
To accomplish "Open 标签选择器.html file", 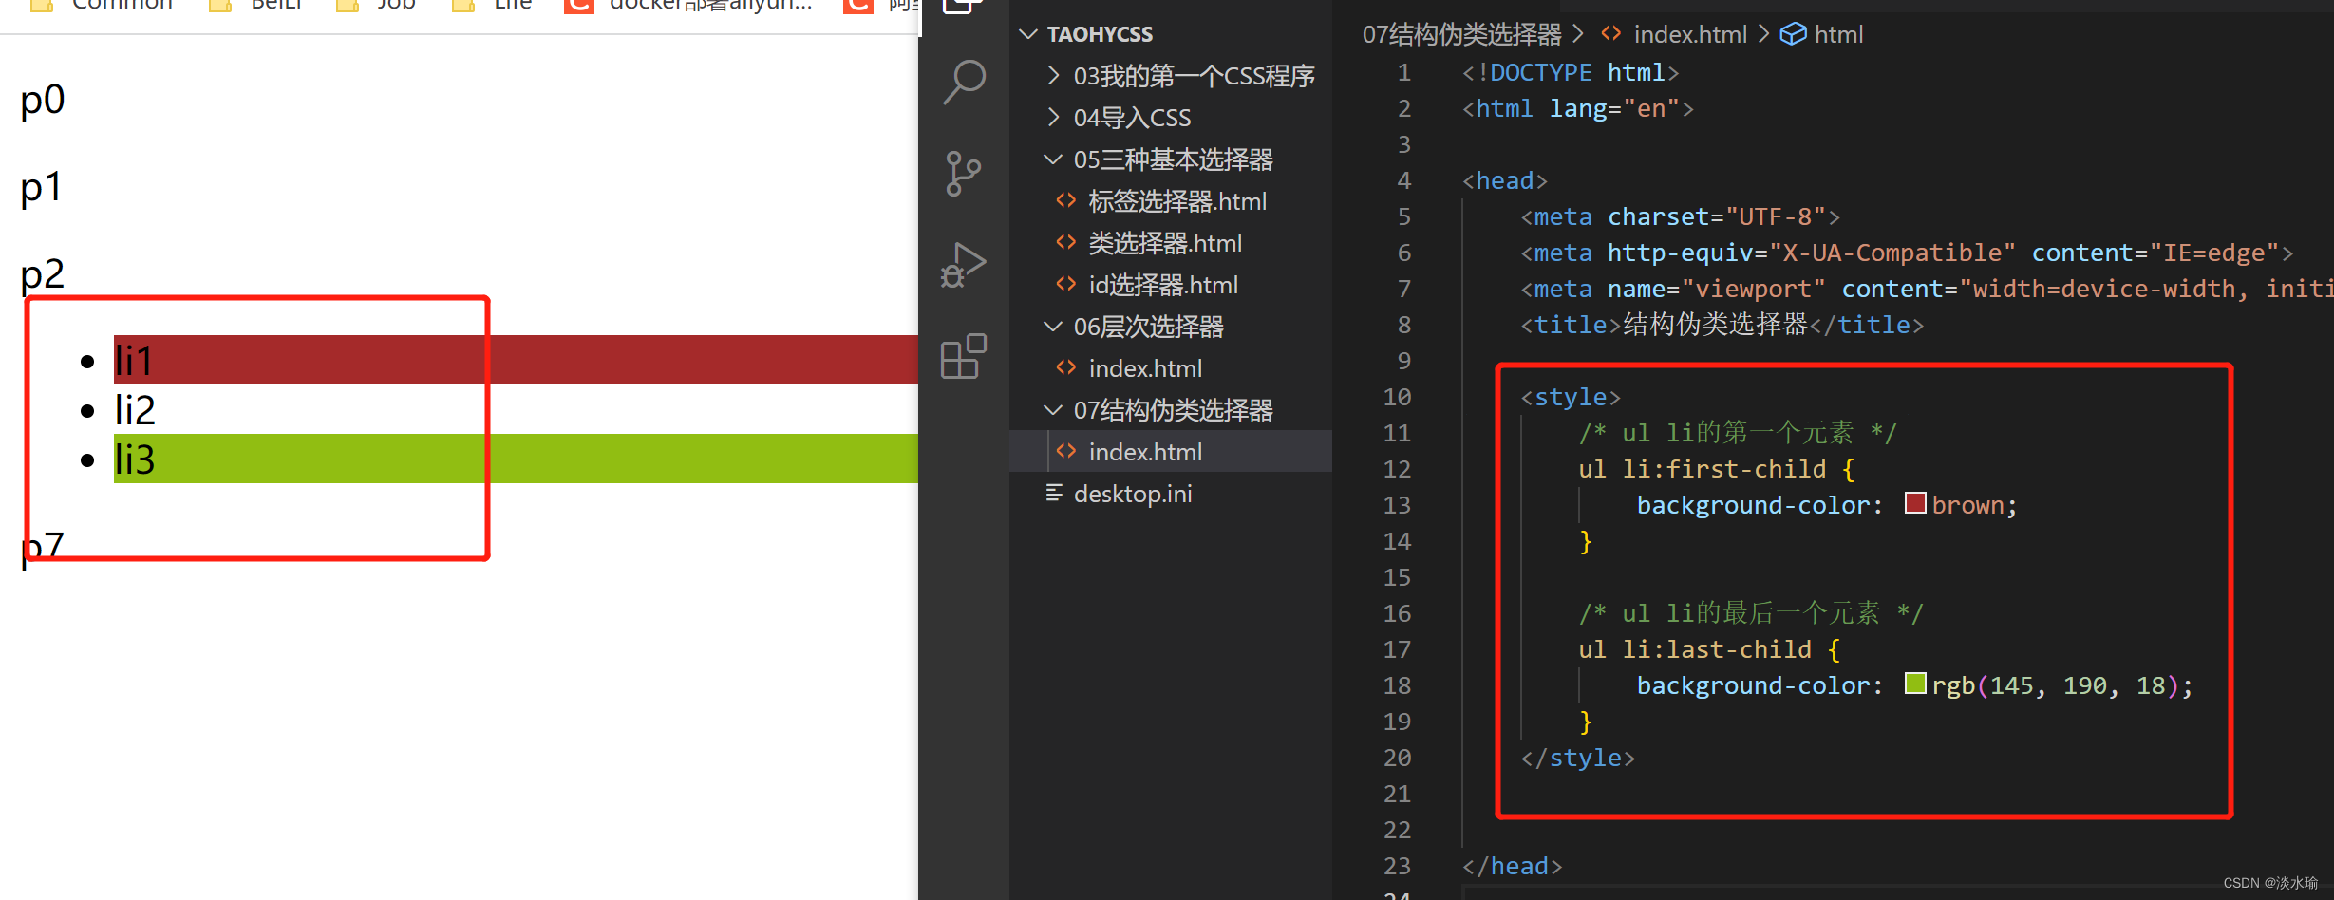I will (1177, 201).
